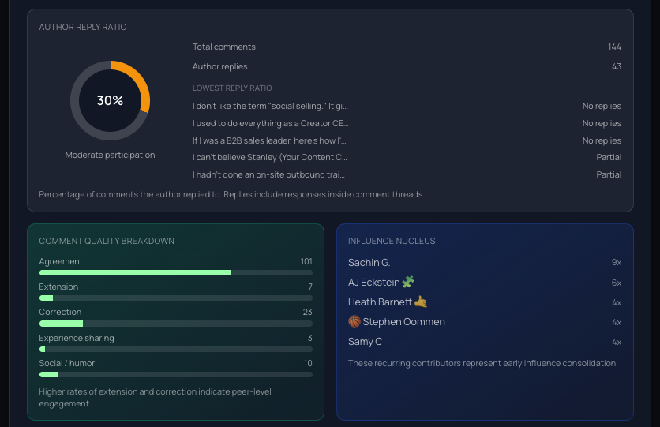Click the AUTHOR REPLY RATIO heading
The height and width of the screenshot is (427, 660).
coord(82,27)
